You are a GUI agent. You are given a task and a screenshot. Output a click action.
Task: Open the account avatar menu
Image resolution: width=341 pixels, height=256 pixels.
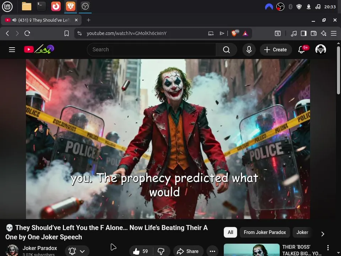tap(320, 49)
